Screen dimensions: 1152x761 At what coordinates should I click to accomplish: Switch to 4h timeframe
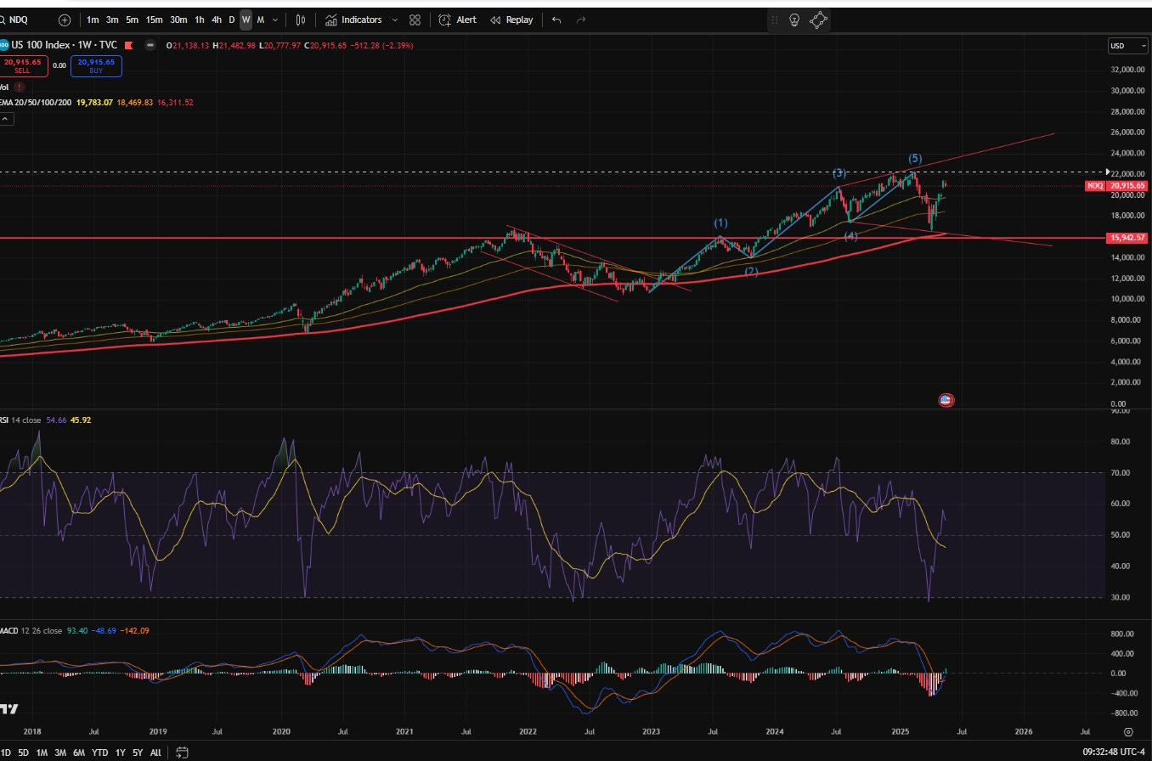tap(217, 20)
